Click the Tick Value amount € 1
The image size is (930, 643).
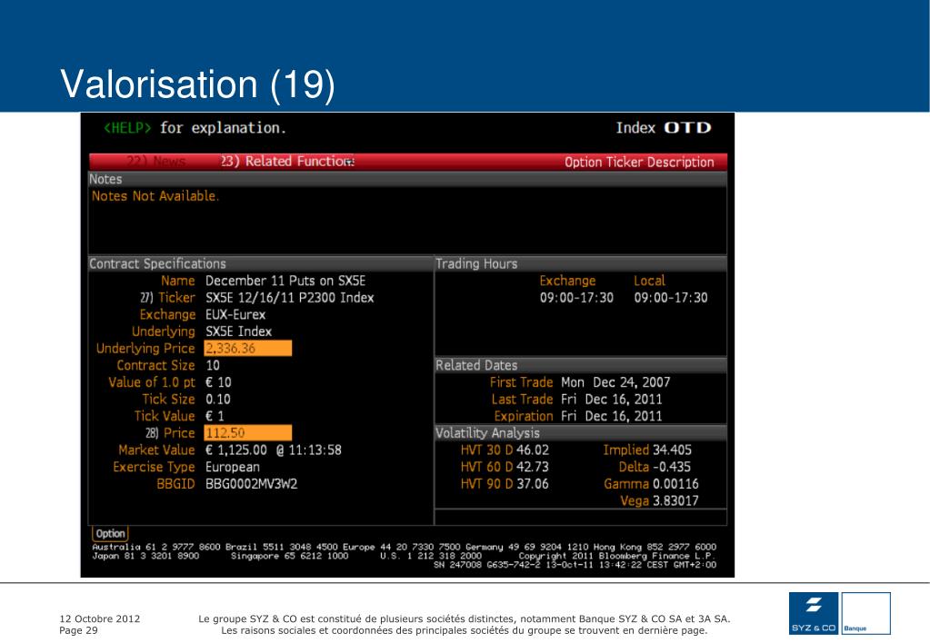pyautogui.click(x=215, y=416)
